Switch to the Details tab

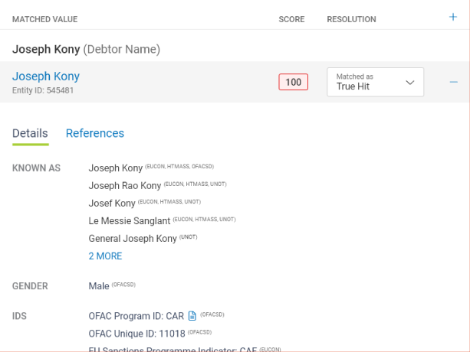(30, 133)
